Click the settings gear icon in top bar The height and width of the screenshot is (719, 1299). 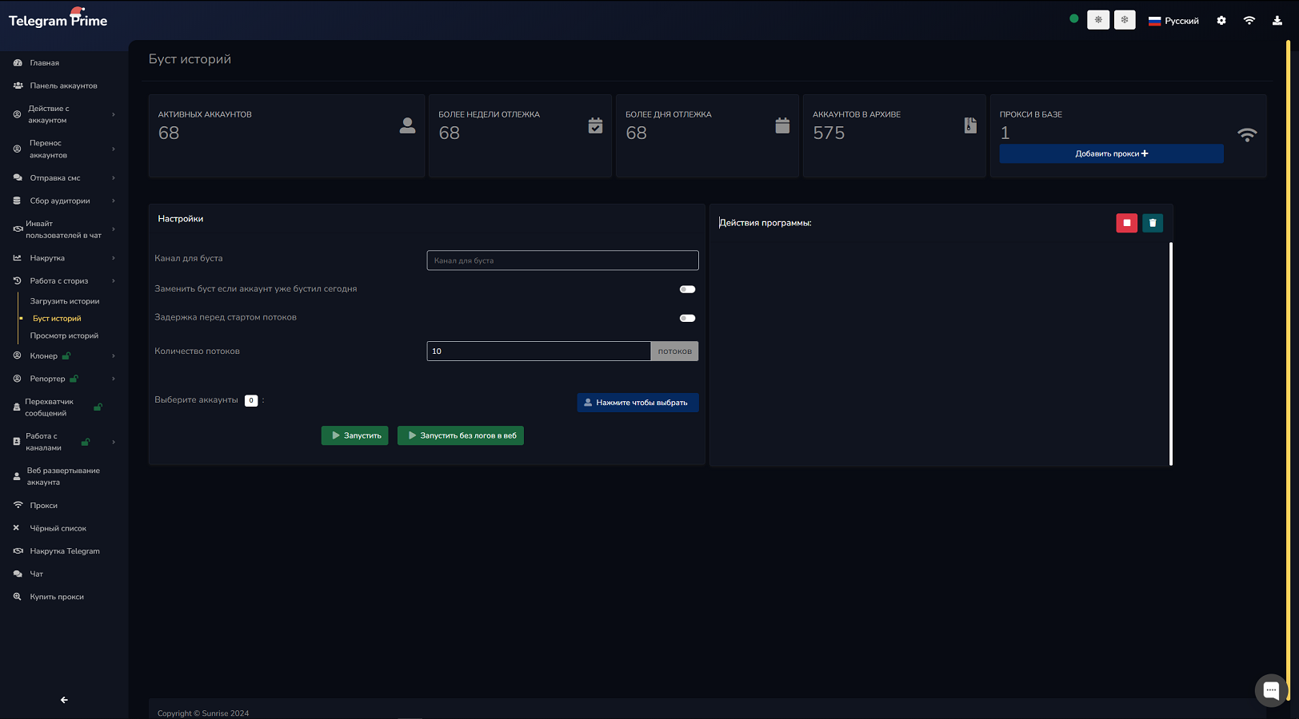point(1221,21)
